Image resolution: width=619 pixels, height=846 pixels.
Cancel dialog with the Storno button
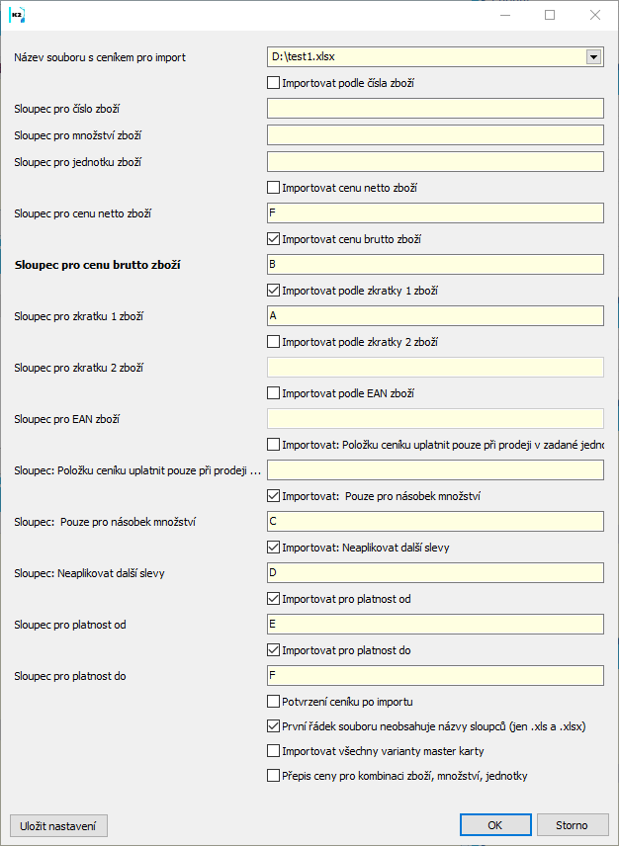[573, 825]
